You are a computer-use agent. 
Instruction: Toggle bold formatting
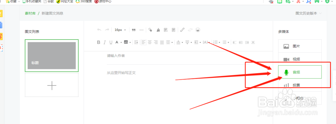click(x=98, y=42)
